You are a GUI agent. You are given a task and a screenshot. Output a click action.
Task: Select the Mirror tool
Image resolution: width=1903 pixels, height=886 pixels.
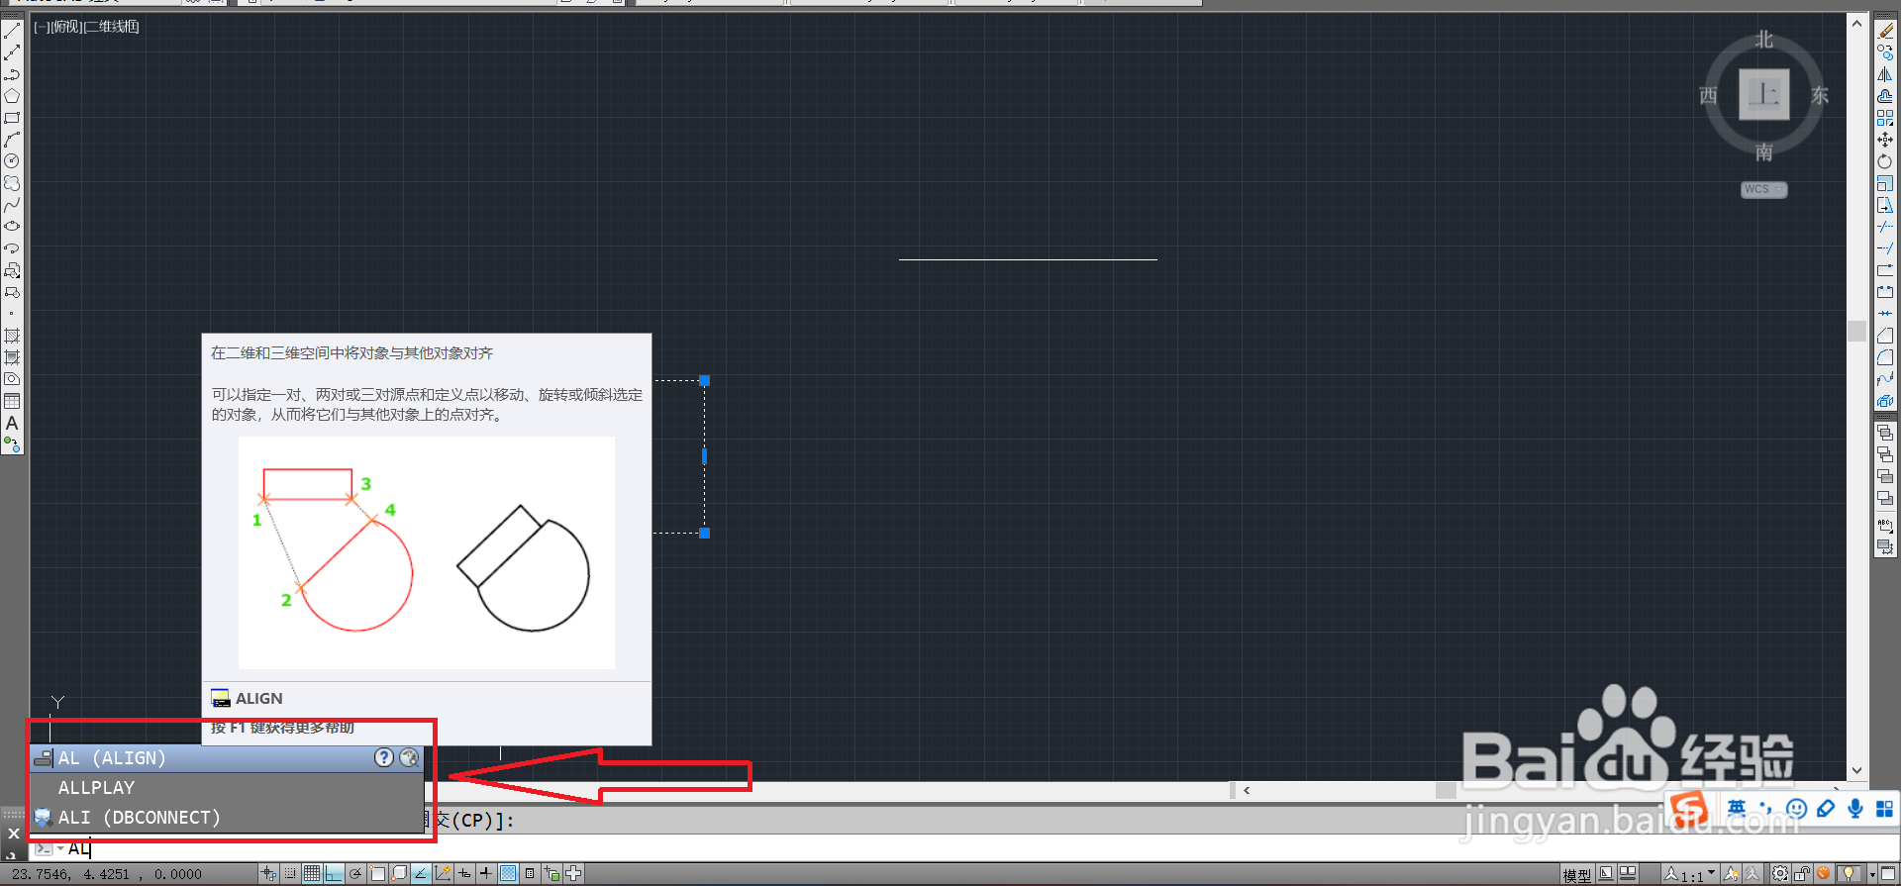click(x=1885, y=74)
